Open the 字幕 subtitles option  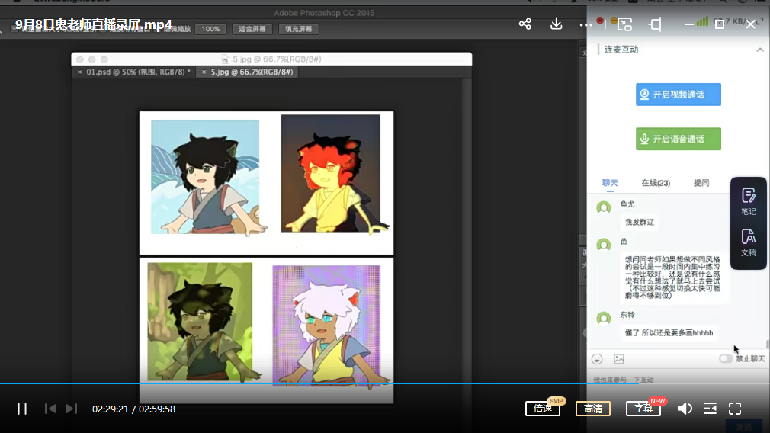tap(643, 409)
